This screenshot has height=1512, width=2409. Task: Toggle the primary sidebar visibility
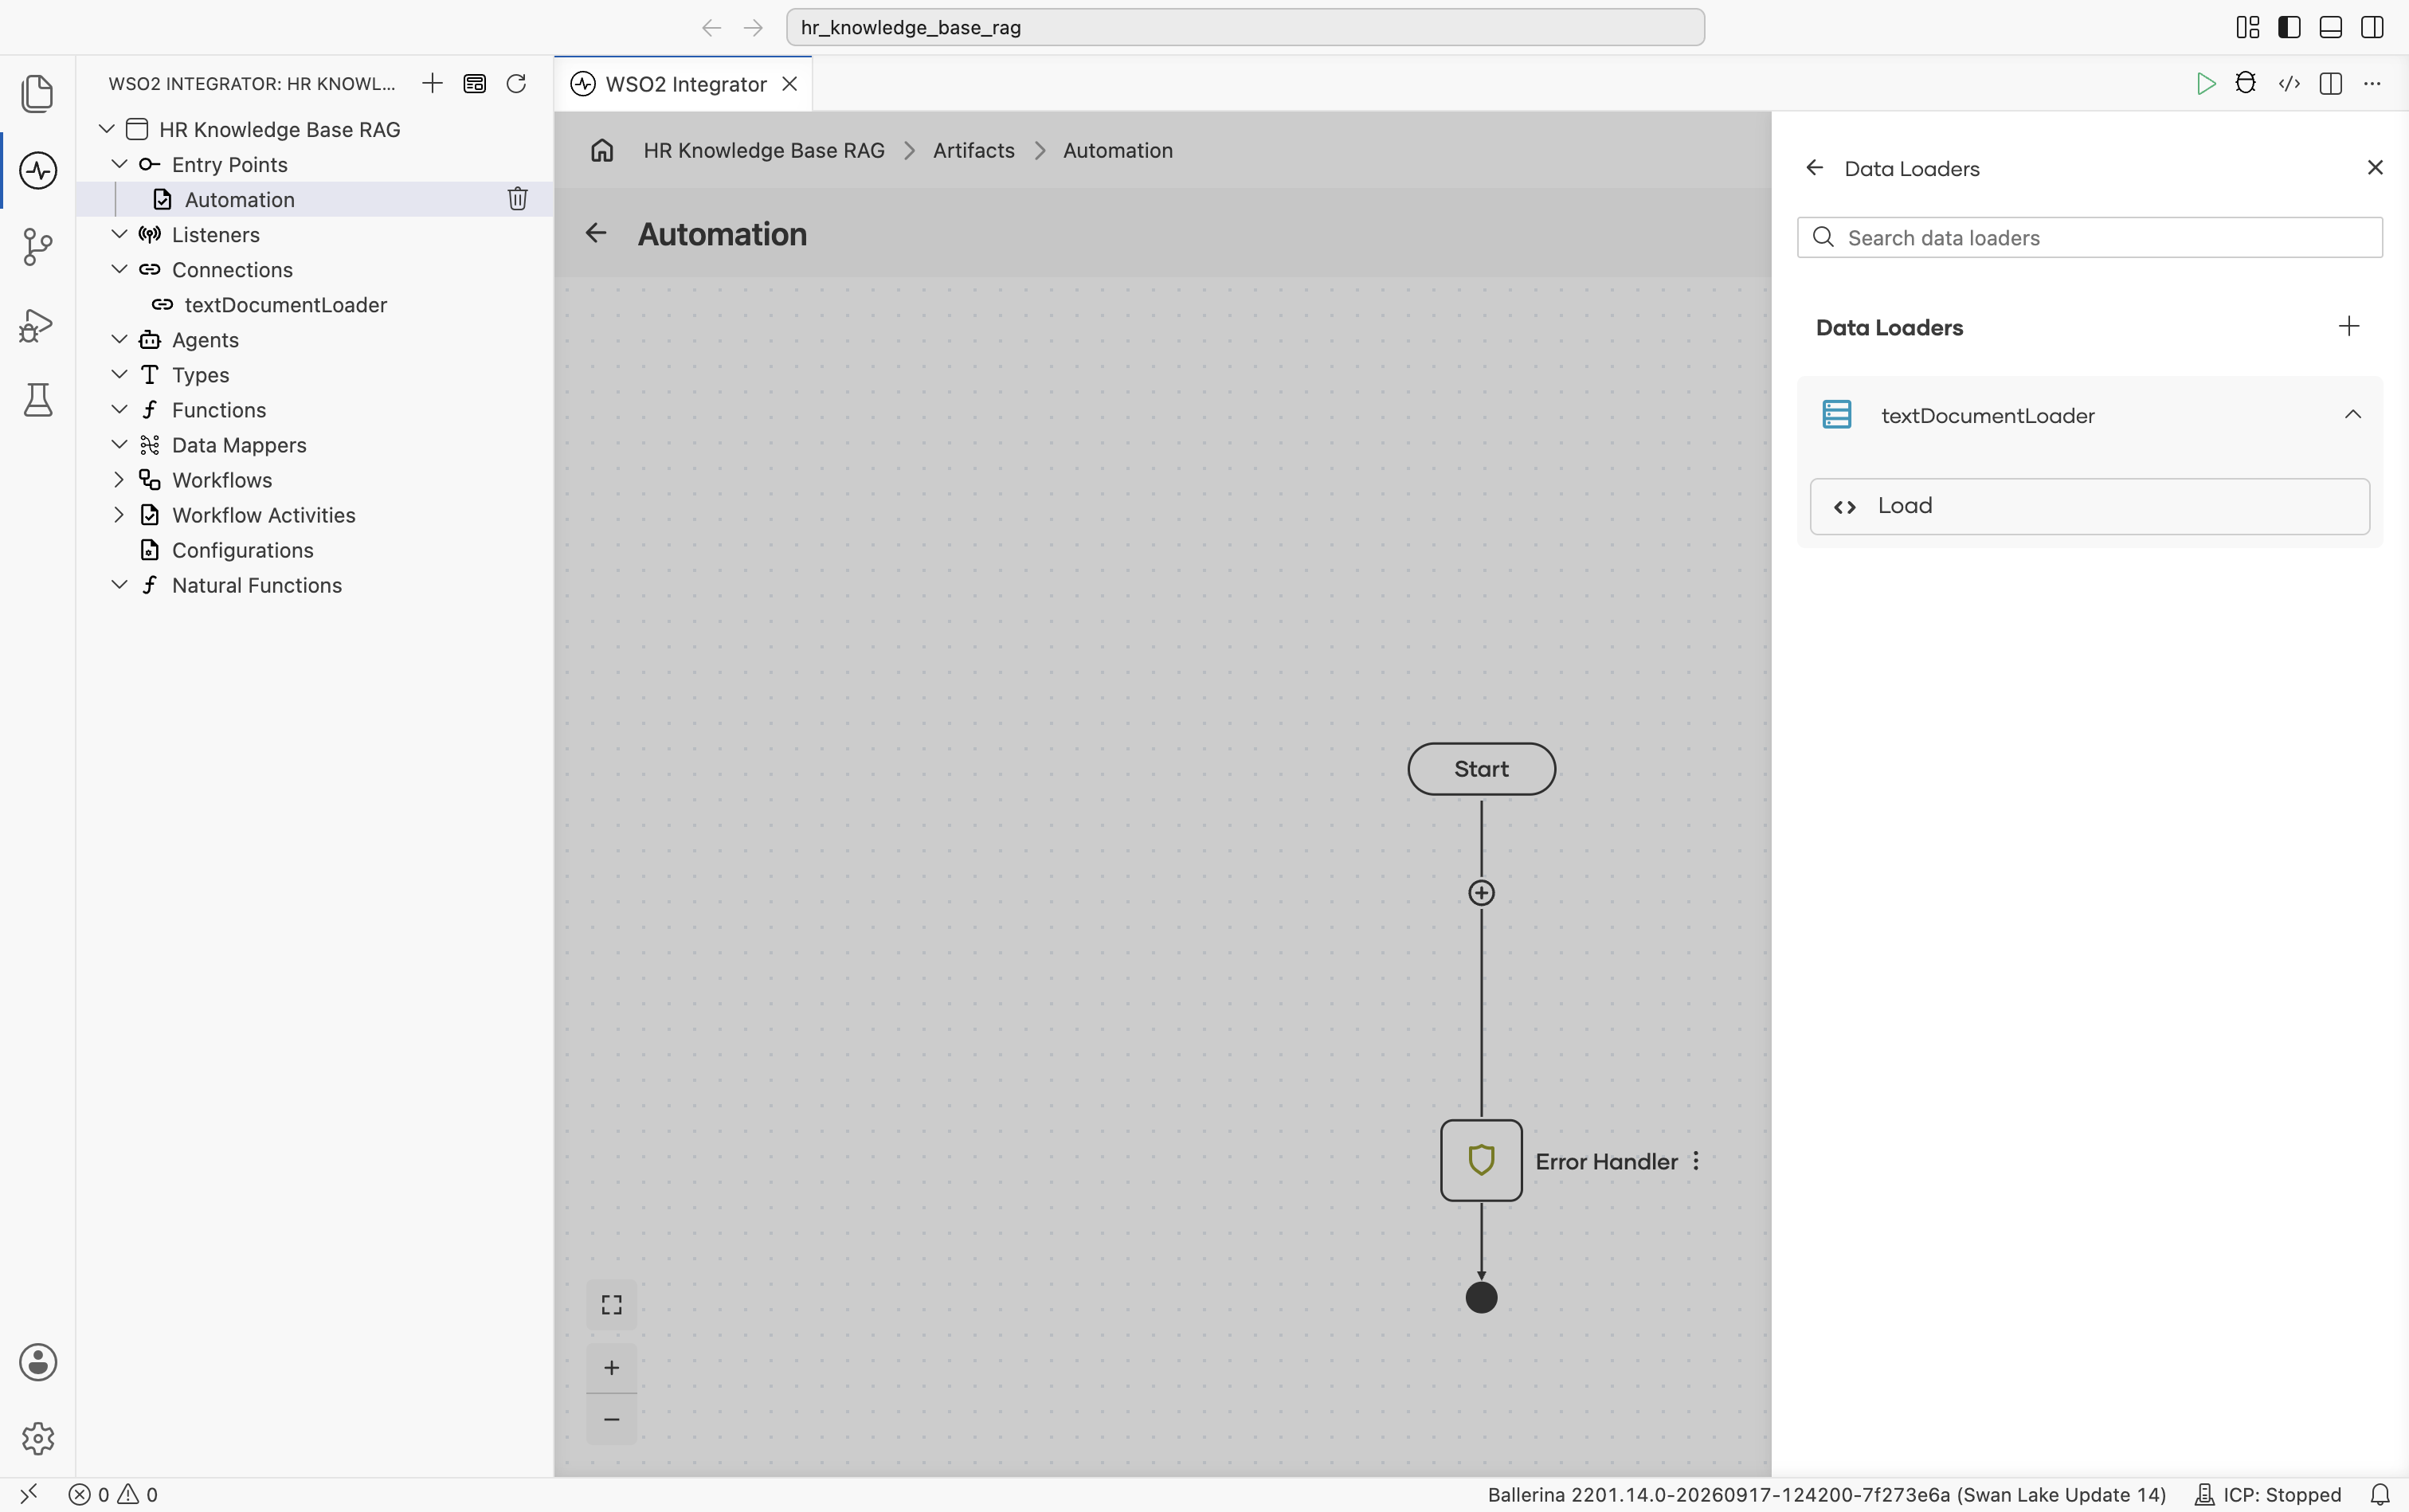(x=2289, y=27)
